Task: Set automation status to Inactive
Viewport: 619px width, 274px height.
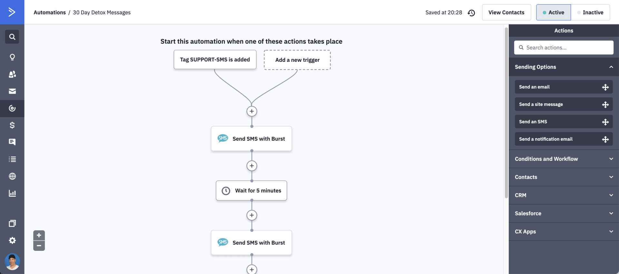Action: click(x=590, y=13)
